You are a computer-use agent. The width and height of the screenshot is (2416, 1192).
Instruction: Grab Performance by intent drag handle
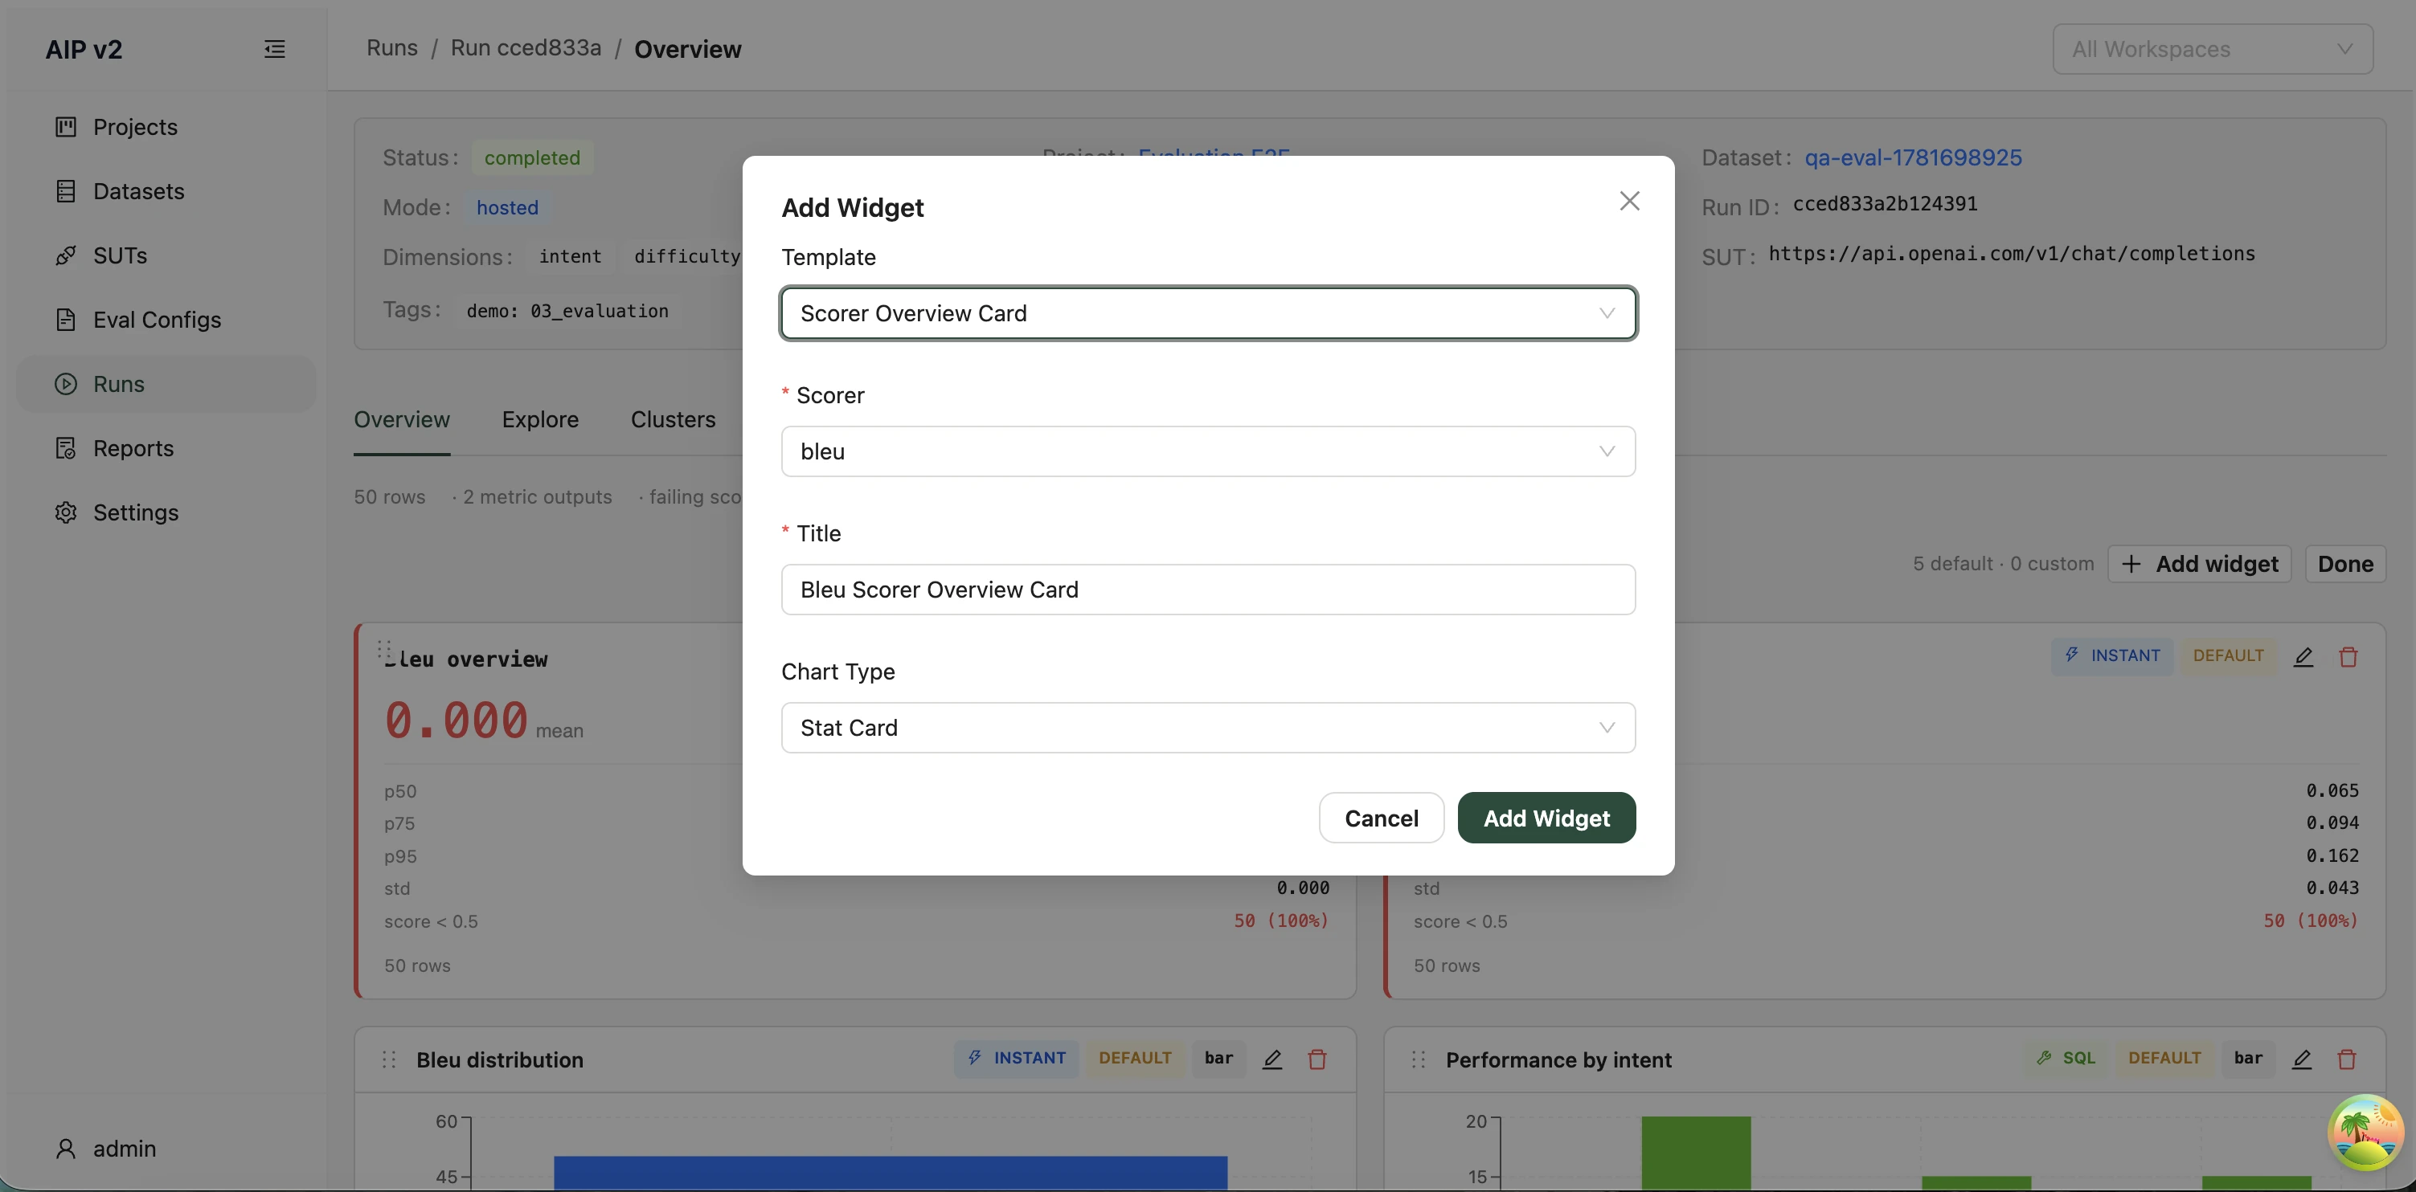click(x=1419, y=1059)
